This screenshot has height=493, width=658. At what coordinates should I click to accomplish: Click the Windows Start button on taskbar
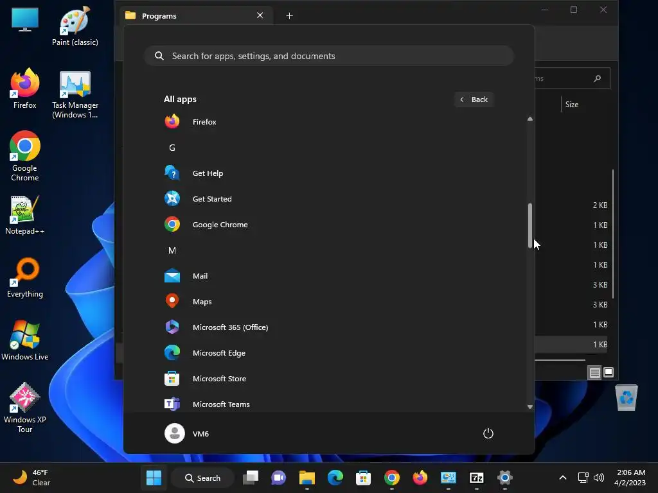pyautogui.click(x=154, y=478)
